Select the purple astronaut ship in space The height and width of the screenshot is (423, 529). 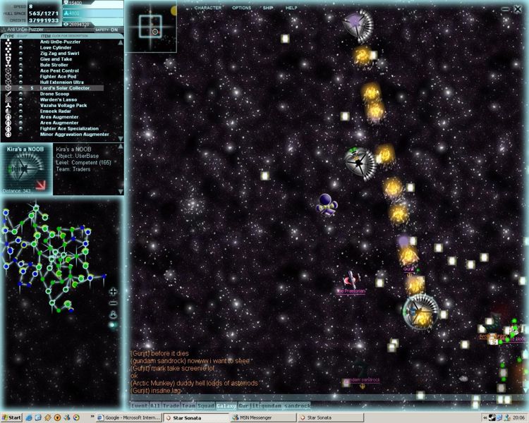point(325,205)
